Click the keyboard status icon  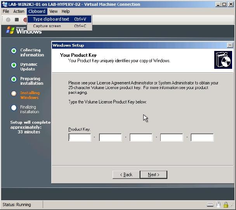(x=210, y=205)
